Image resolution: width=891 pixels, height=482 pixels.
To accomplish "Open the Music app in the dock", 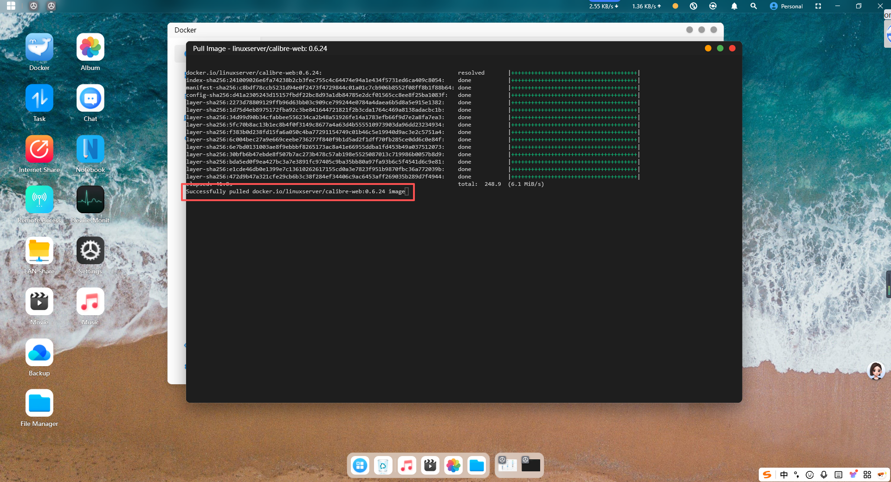I will tap(407, 465).
